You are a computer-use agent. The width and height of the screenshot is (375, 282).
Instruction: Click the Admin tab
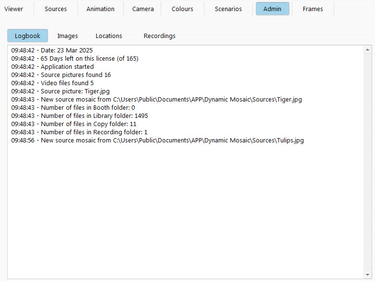click(272, 9)
